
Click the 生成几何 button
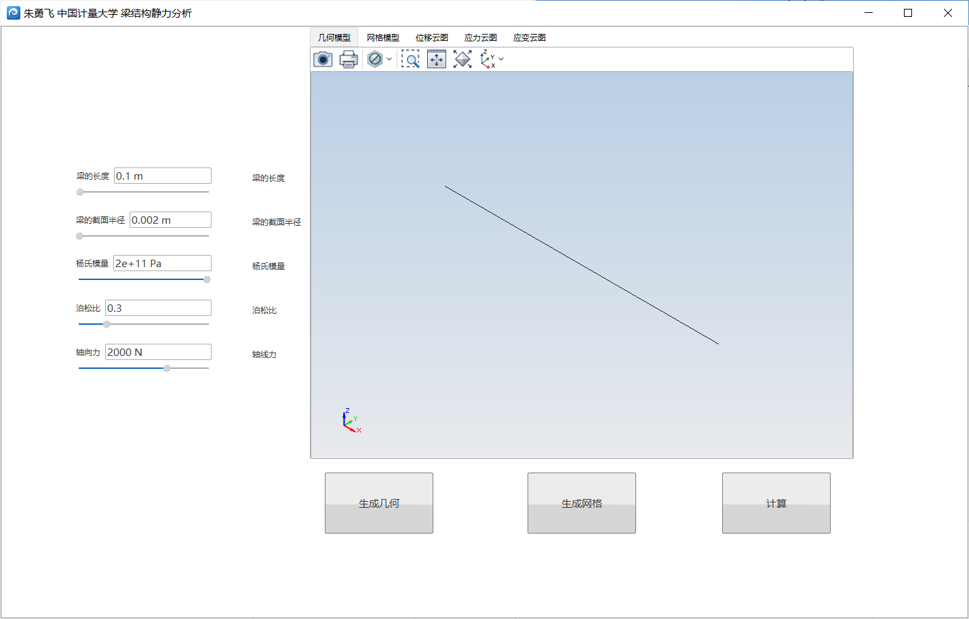[379, 503]
